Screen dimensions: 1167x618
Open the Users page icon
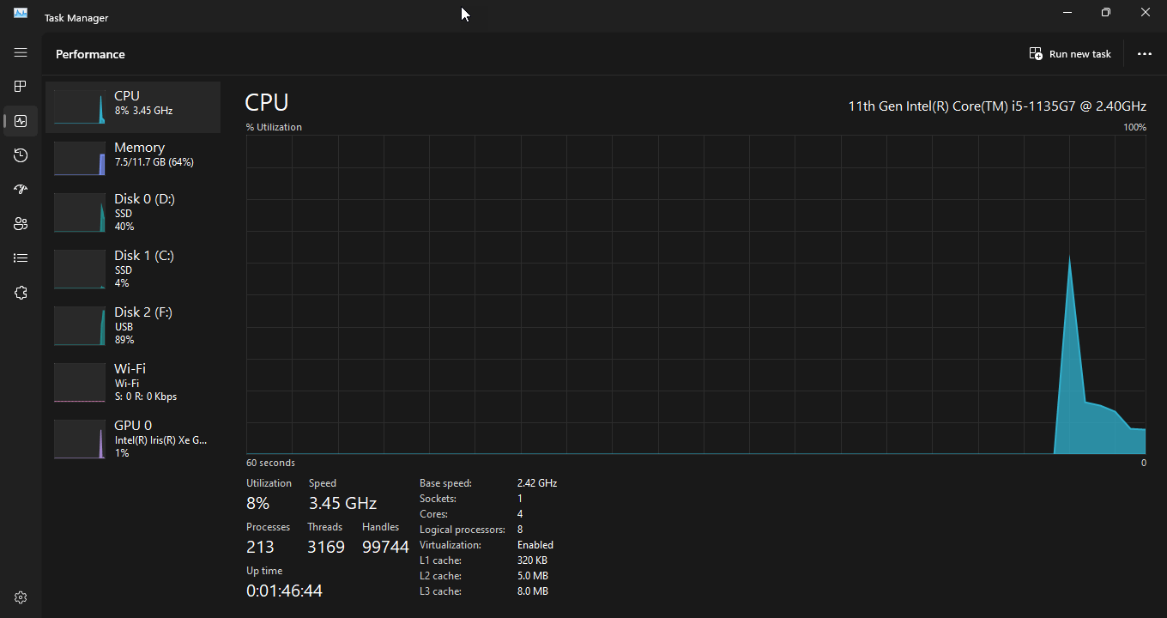[21, 223]
